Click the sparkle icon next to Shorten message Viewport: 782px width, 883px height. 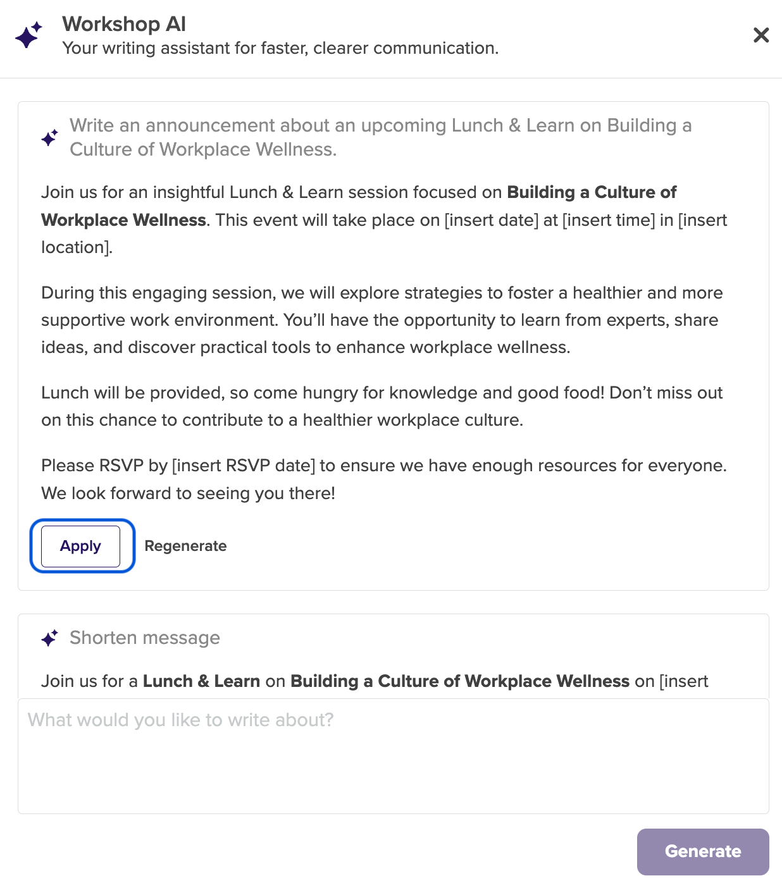(x=50, y=637)
